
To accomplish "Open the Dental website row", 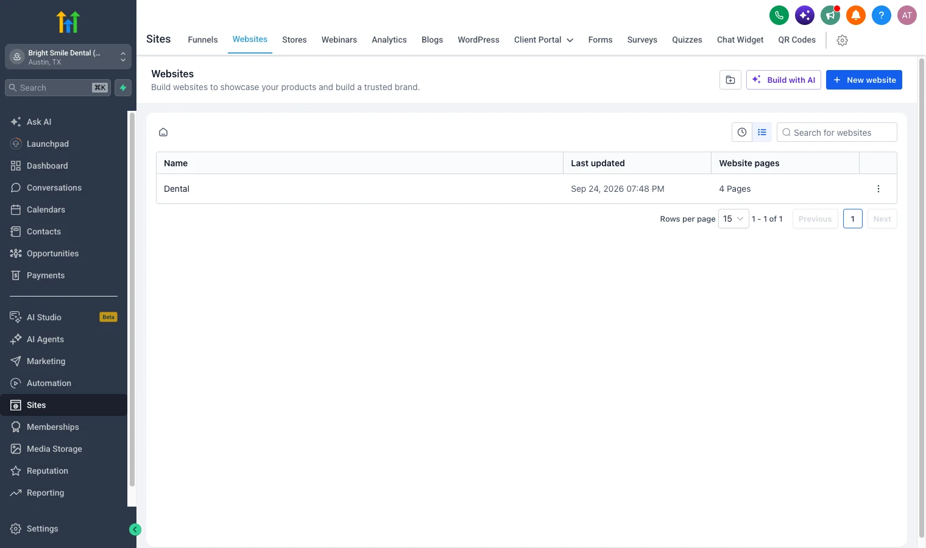I will click(526, 189).
